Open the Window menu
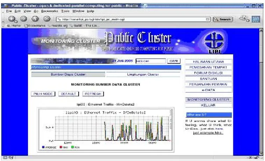The image size is (265, 161). [x=78, y=11]
